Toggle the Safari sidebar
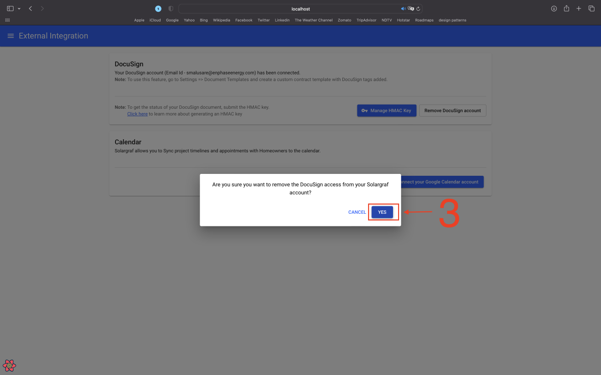601x375 pixels. tap(10, 8)
